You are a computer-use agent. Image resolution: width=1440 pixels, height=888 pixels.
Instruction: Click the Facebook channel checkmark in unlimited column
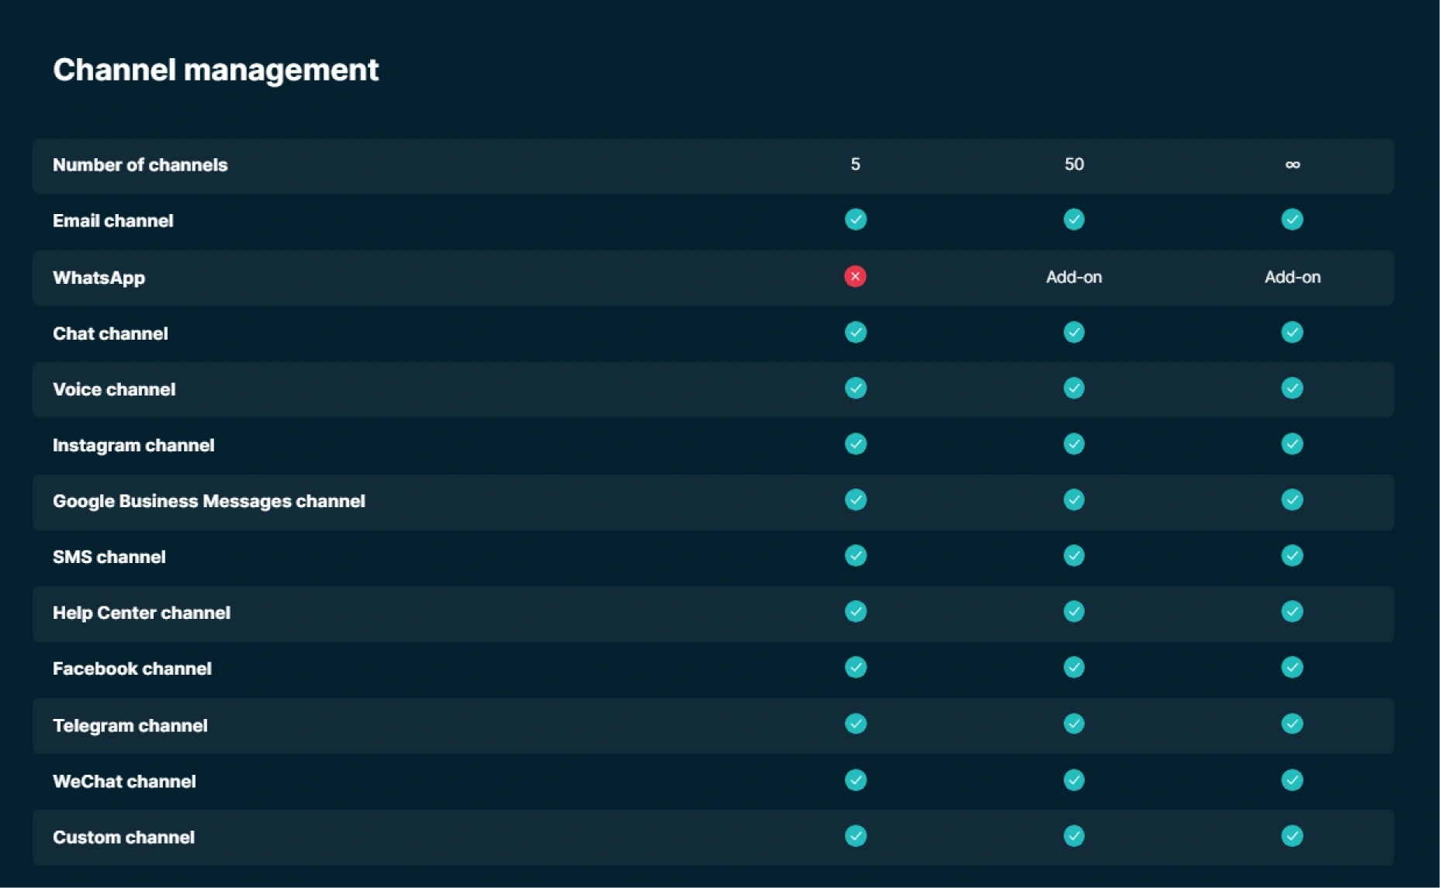[1293, 668]
